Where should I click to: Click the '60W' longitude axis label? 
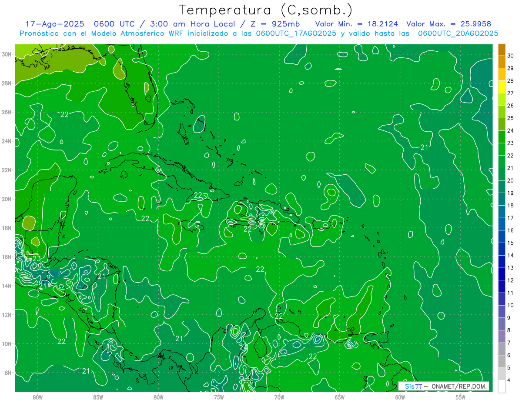400,397
